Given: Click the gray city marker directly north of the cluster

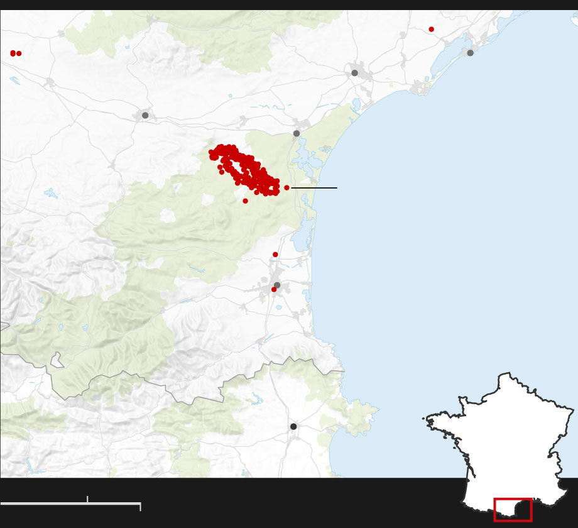Looking at the screenshot, I should click(x=297, y=133).
